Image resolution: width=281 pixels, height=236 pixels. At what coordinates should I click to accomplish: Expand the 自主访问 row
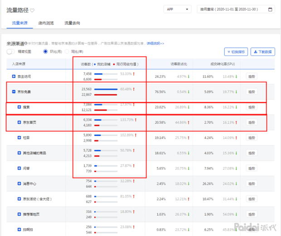coord(14,77)
